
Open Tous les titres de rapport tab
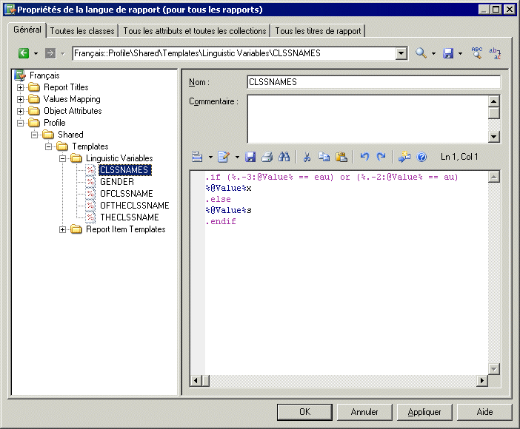(318, 31)
